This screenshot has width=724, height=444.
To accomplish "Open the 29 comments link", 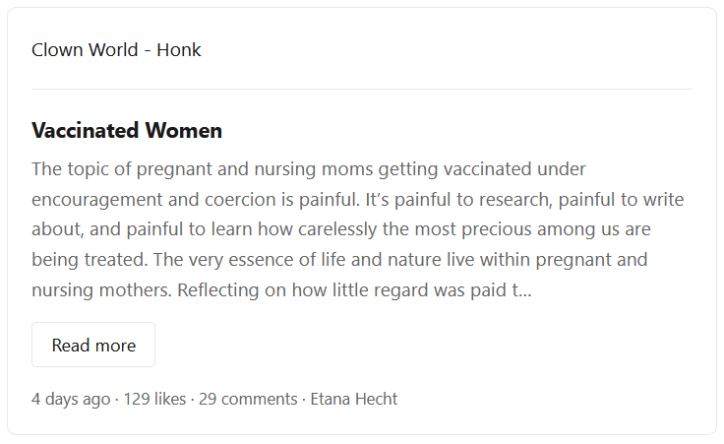I will click(x=248, y=399).
